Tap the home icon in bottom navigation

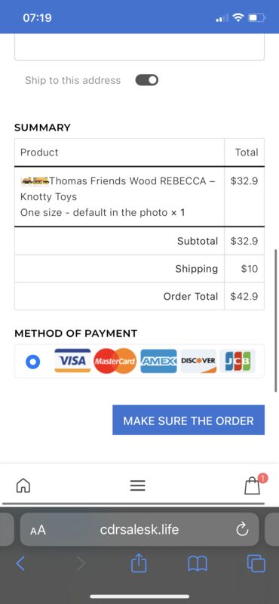pyautogui.click(x=23, y=485)
